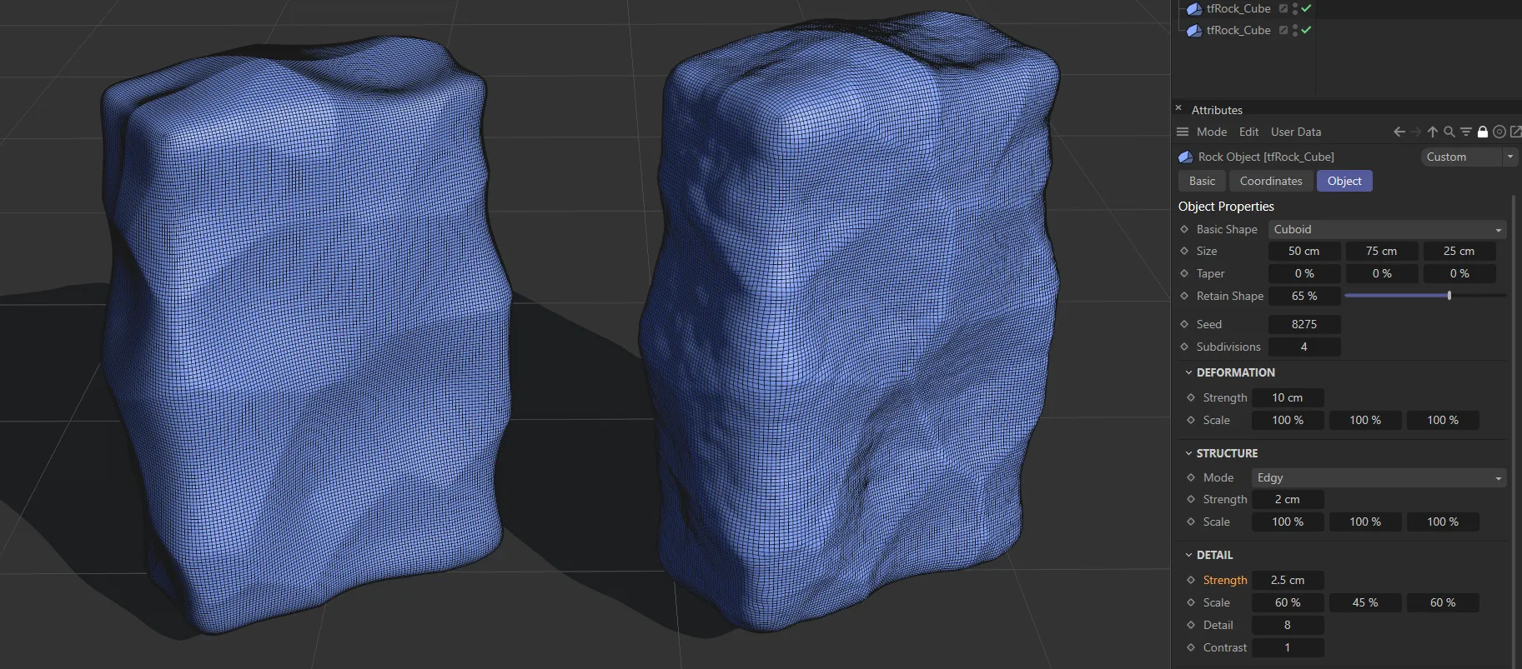Click the Retain Shape 65 % field

(1303, 296)
